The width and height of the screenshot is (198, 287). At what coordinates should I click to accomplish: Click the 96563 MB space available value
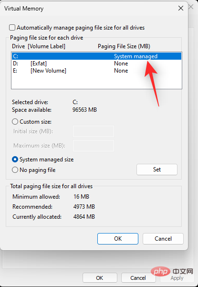point(84,110)
